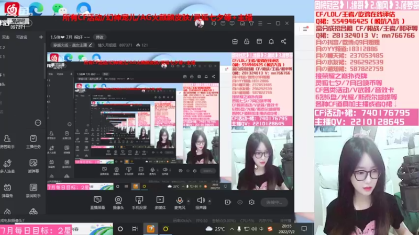Start recording with the record icon
419x235 pixels.
pos(228,202)
